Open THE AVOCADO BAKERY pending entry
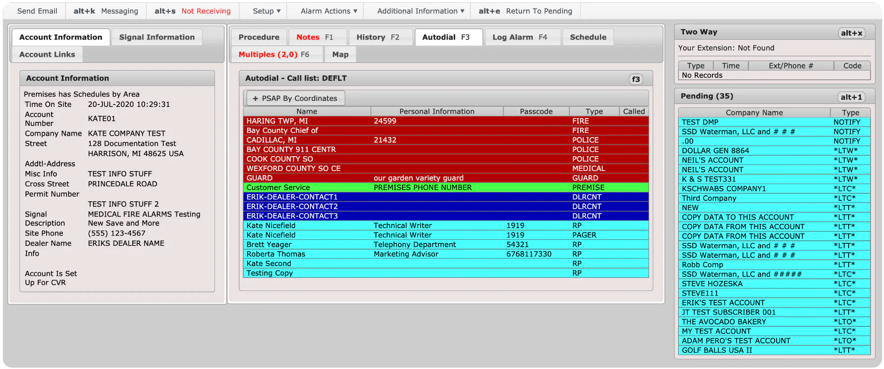This screenshot has width=884, height=369. click(774, 322)
